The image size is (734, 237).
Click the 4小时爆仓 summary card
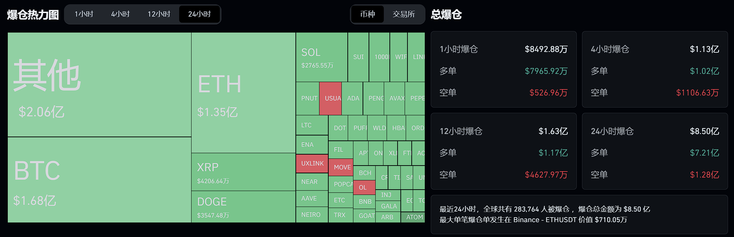pos(655,69)
